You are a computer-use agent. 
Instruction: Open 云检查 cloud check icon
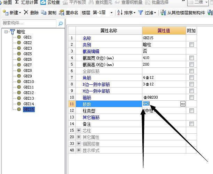pyautogui.click(x=43, y=2)
